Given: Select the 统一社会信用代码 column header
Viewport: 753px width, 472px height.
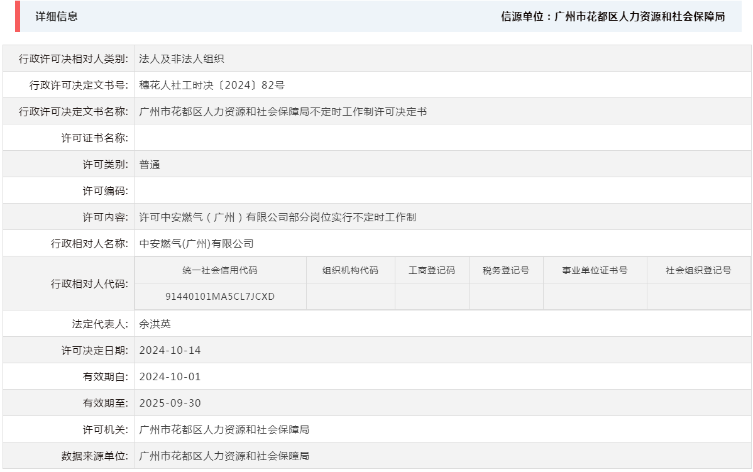Looking at the screenshot, I should [x=219, y=269].
